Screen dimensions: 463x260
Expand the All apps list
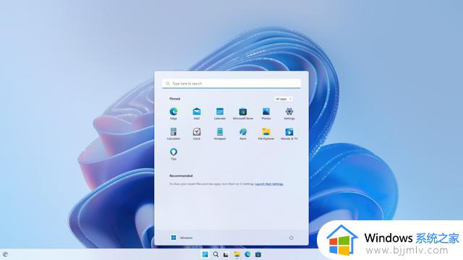pos(283,99)
